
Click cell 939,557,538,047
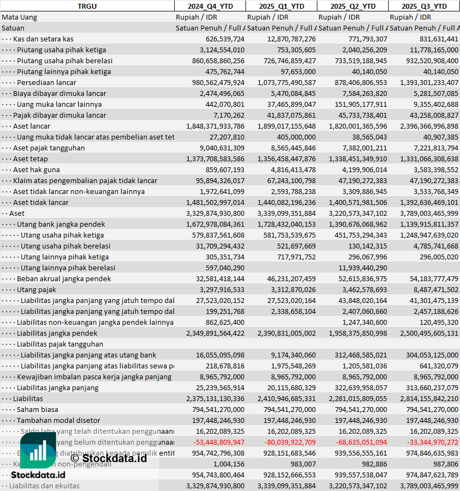point(361,475)
